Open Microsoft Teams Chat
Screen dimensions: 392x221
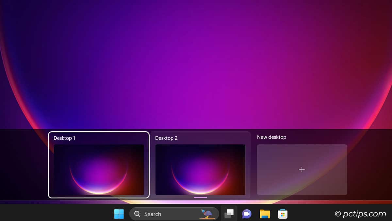click(x=247, y=214)
